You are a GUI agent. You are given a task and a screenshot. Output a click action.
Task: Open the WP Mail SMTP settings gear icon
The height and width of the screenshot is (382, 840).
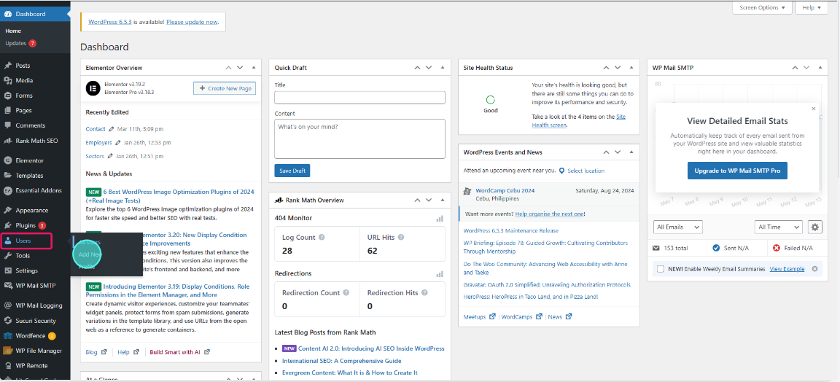pos(814,227)
